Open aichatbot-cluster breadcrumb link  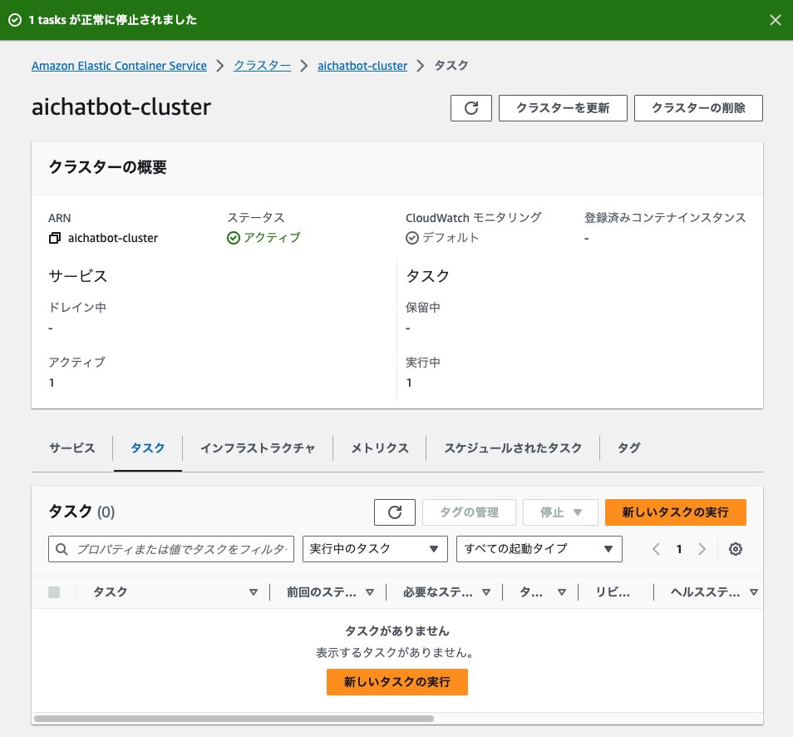pos(362,66)
